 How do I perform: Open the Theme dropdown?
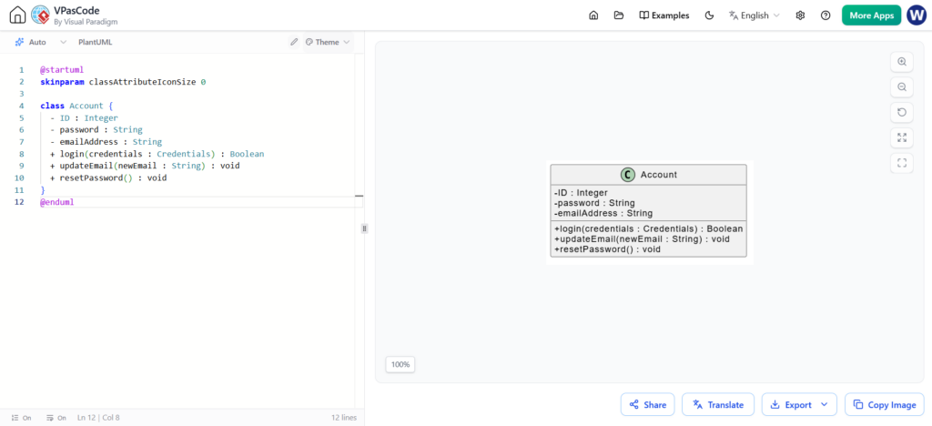[x=328, y=42]
